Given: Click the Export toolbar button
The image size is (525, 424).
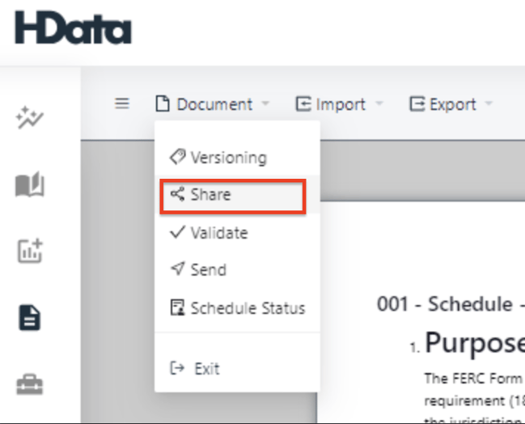Looking at the screenshot, I should click(x=443, y=104).
